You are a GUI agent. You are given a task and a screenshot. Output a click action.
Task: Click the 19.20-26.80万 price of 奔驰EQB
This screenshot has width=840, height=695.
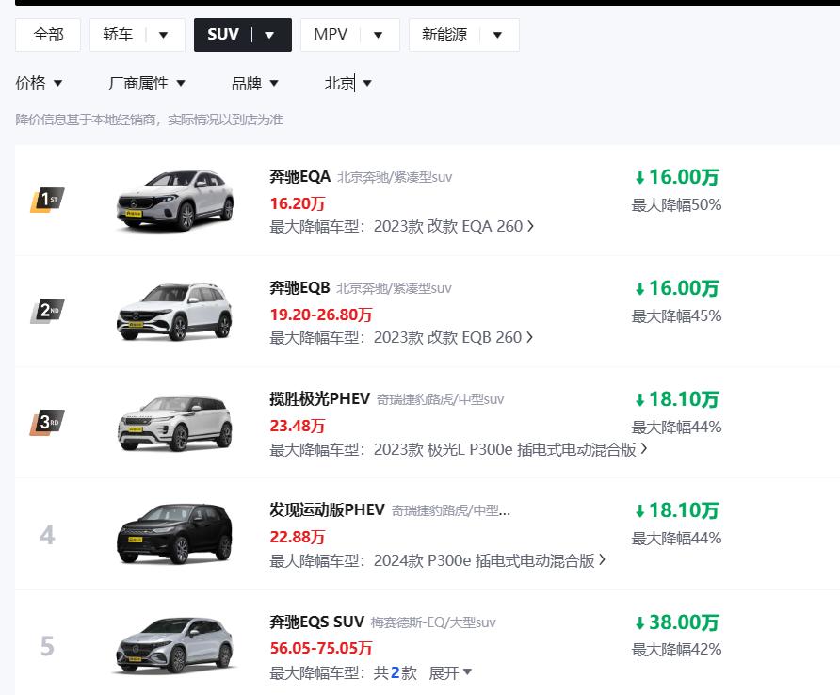coord(321,315)
